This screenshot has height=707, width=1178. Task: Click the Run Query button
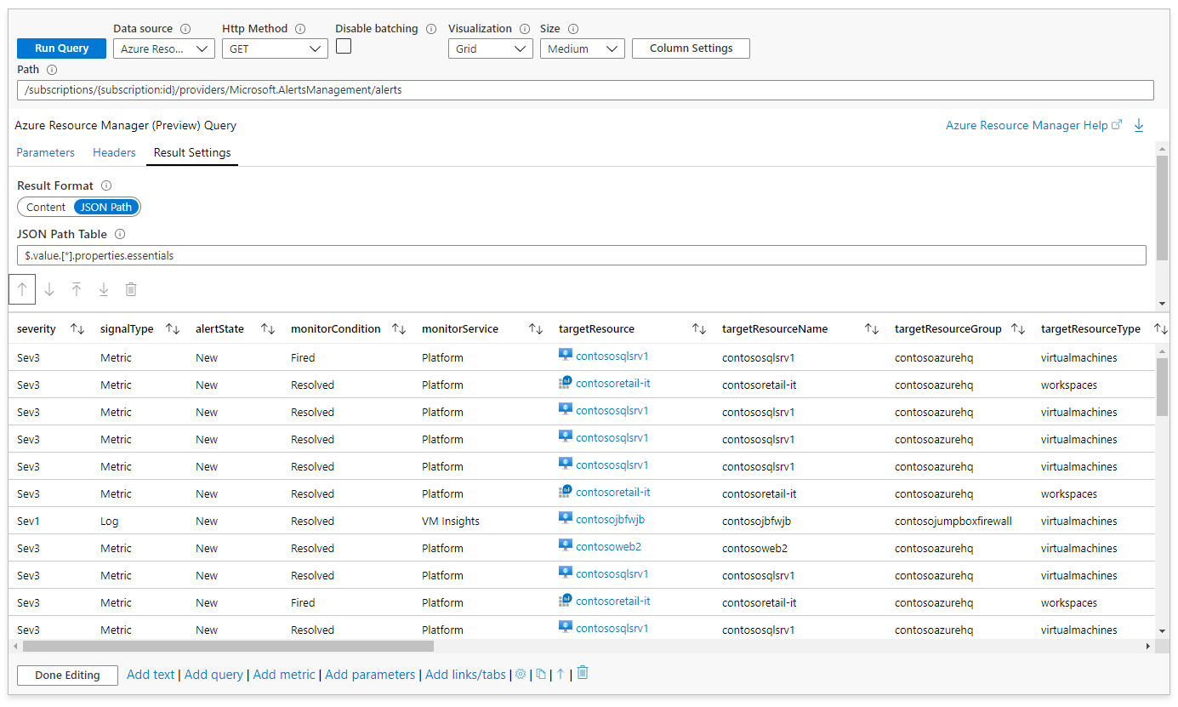click(x=61, y=48)
